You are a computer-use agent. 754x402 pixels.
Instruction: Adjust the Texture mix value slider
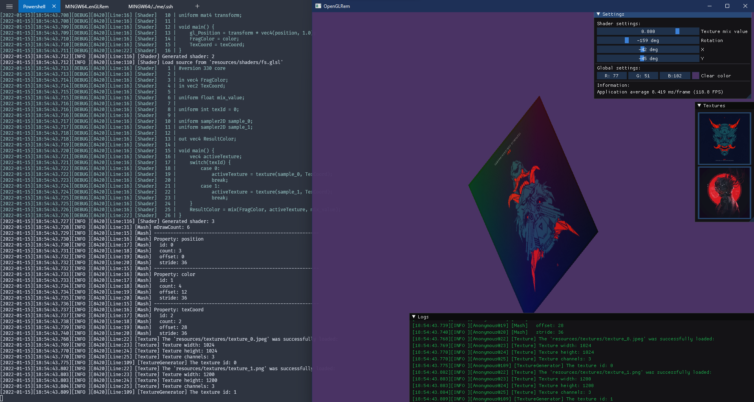point(648,31)
